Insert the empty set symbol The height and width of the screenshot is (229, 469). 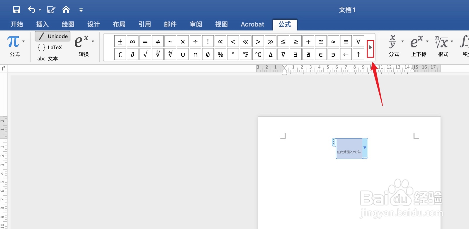(208, 54)
